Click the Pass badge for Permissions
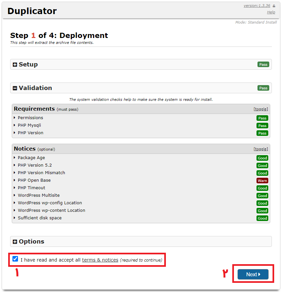This screenshot has width=283, height=292. click(x=262, y=118)
